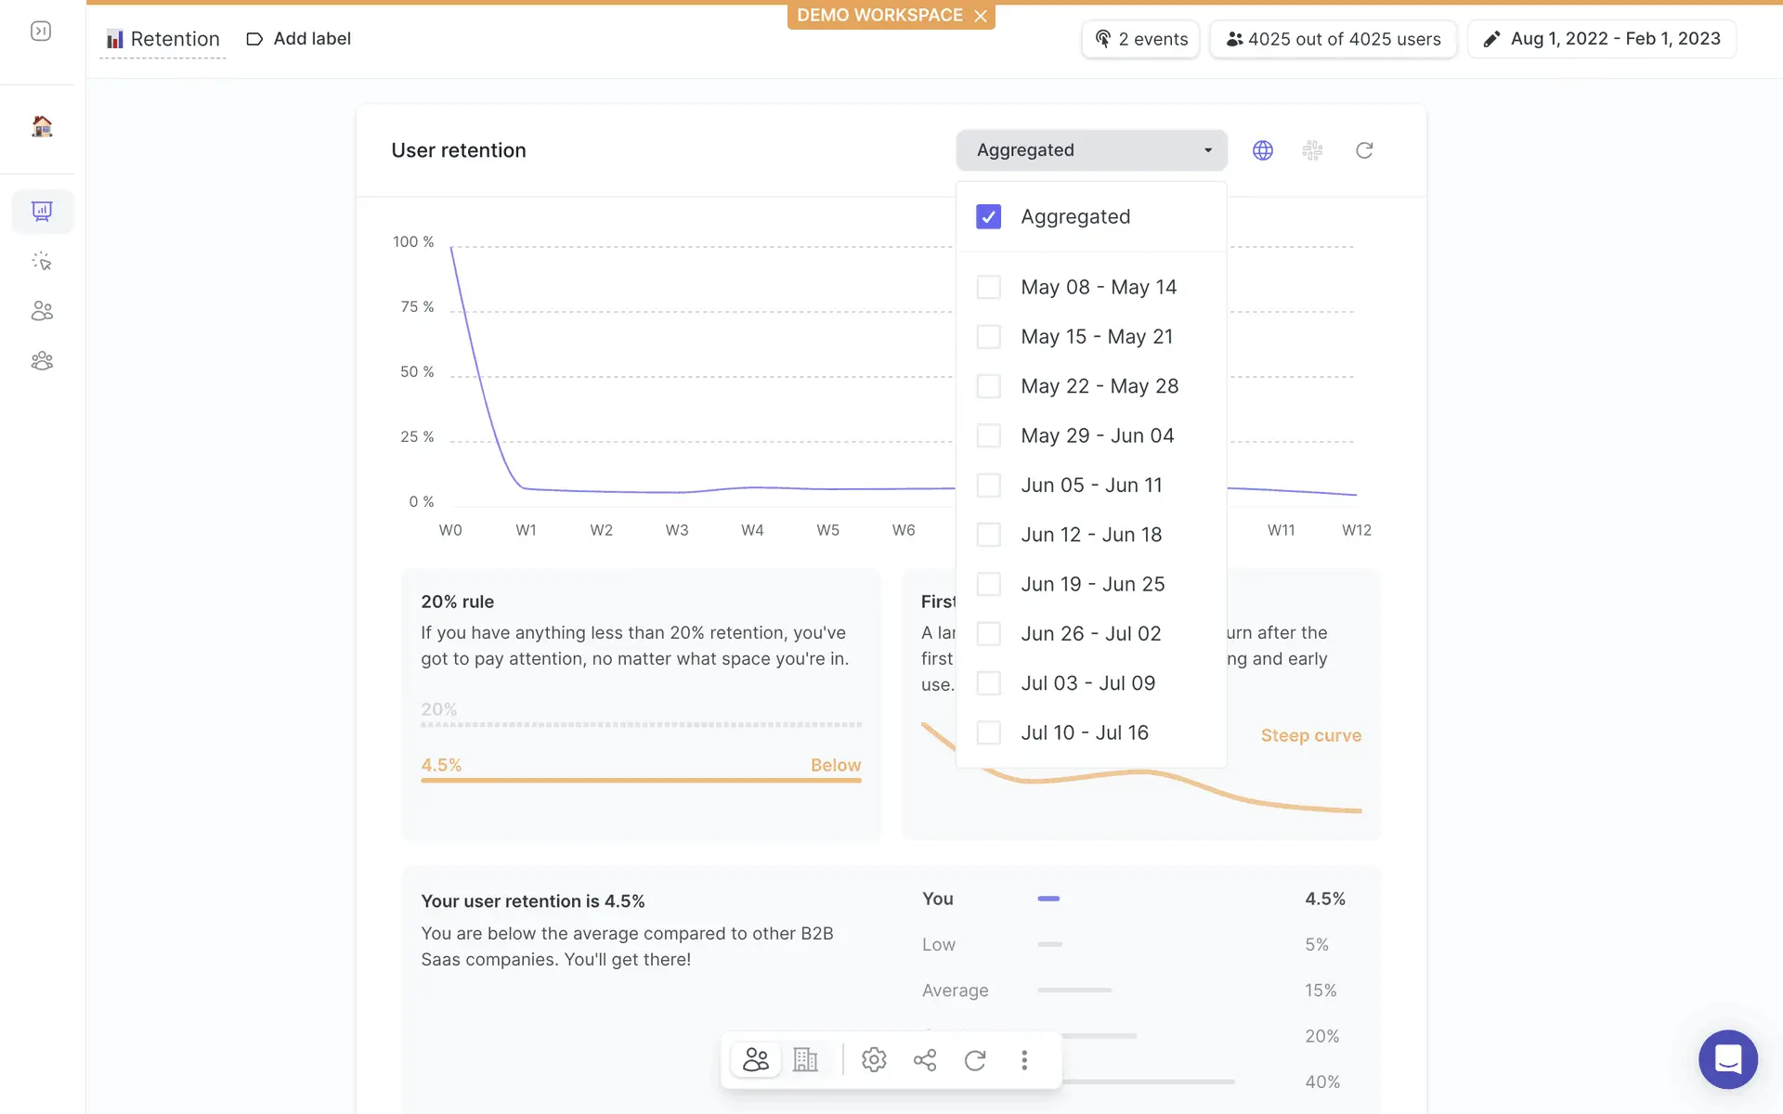Click the building icon in bottom toolbar

(805, 1060)
